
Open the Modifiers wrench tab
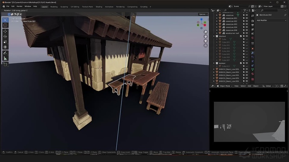(253, 53)
